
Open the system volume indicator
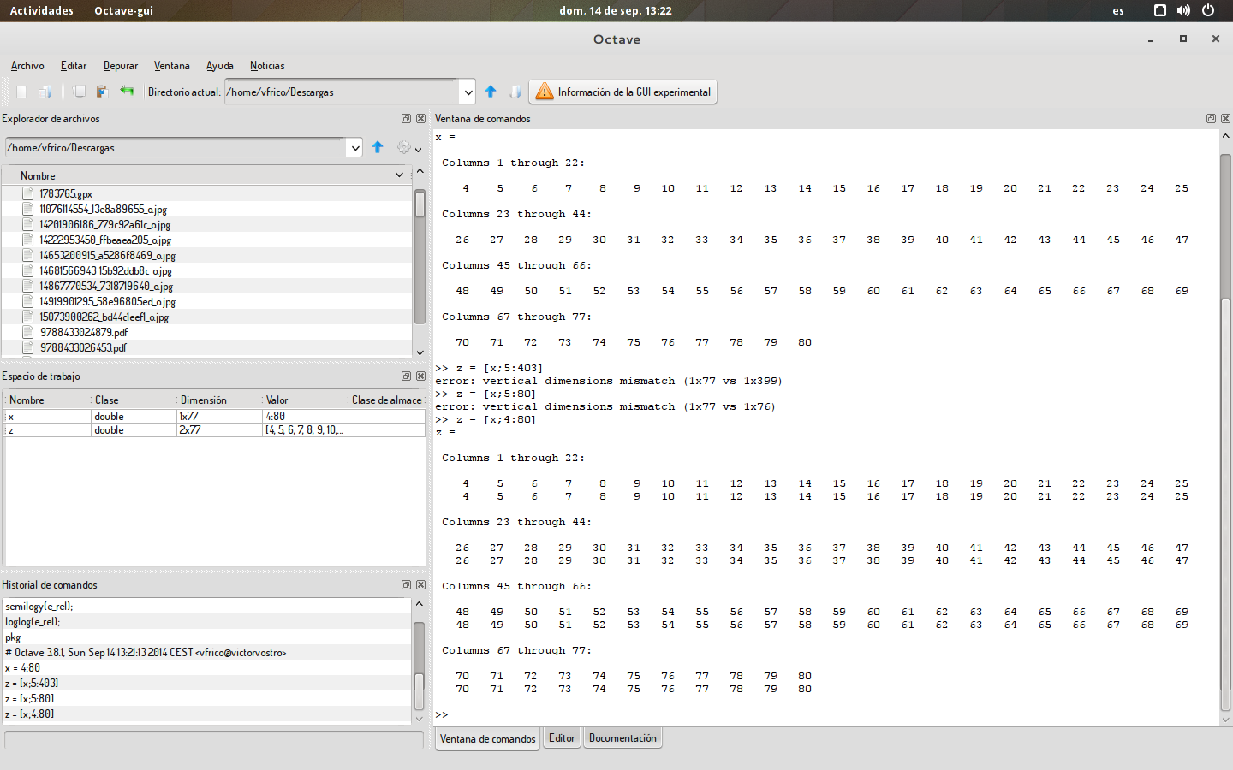[1183, 10]
